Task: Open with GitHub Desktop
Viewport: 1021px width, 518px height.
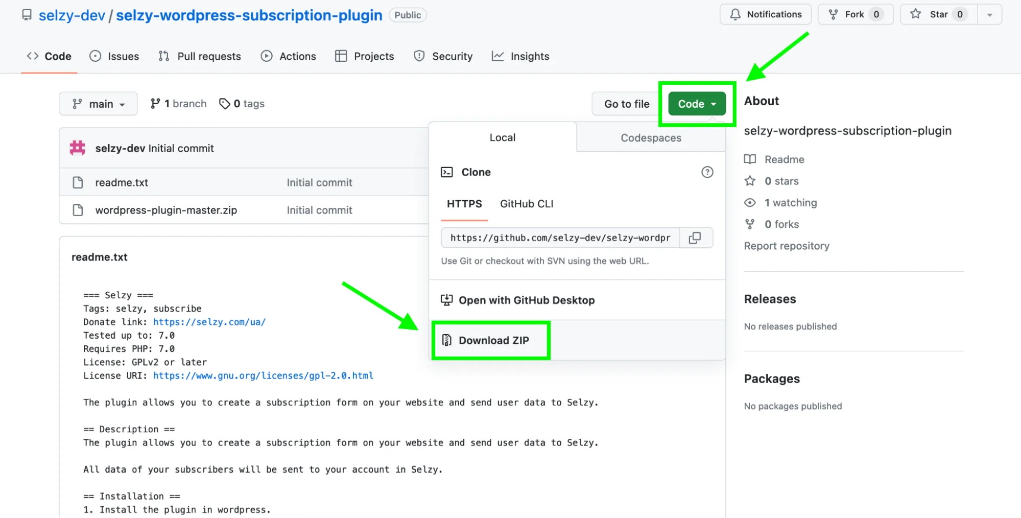Action: point(527,300)
